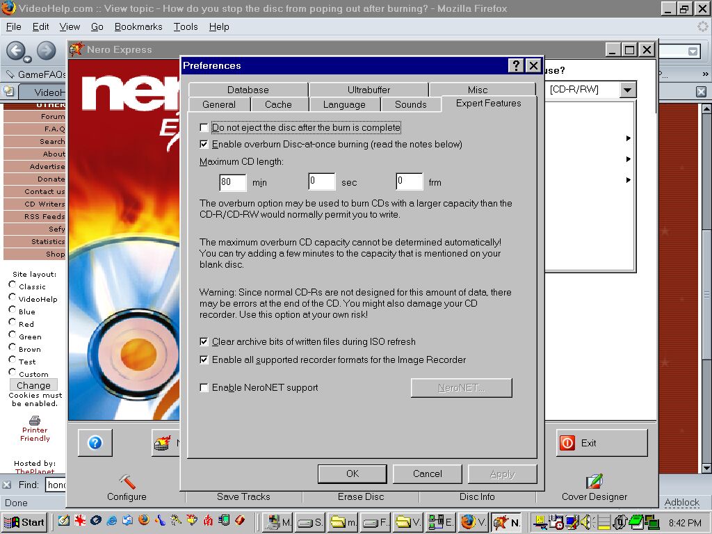Click the Firefox page vertical scrollbar down arrow
712x534 pixels.
706,468
